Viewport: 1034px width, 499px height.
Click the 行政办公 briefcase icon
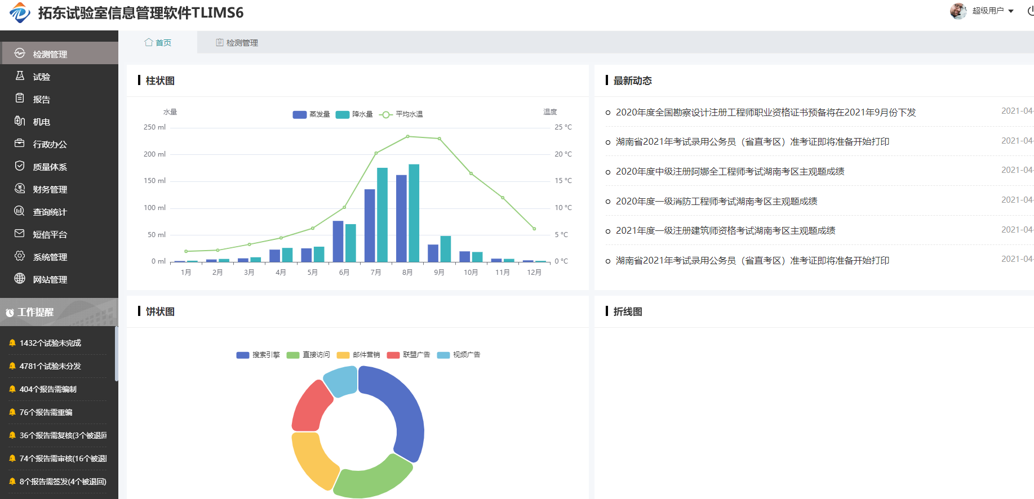20,144
